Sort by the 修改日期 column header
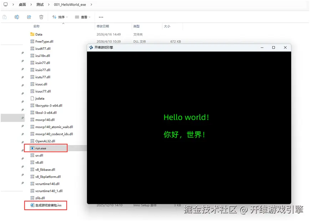310x221 pixels. point(103,26)
